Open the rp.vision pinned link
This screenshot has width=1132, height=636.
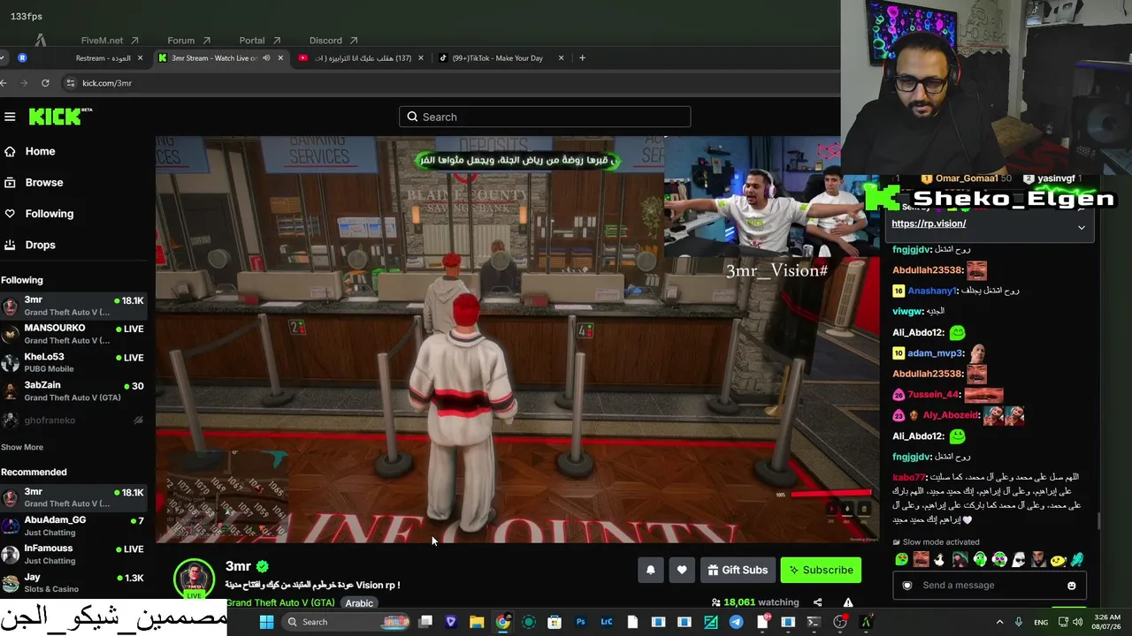click(929, 223)
